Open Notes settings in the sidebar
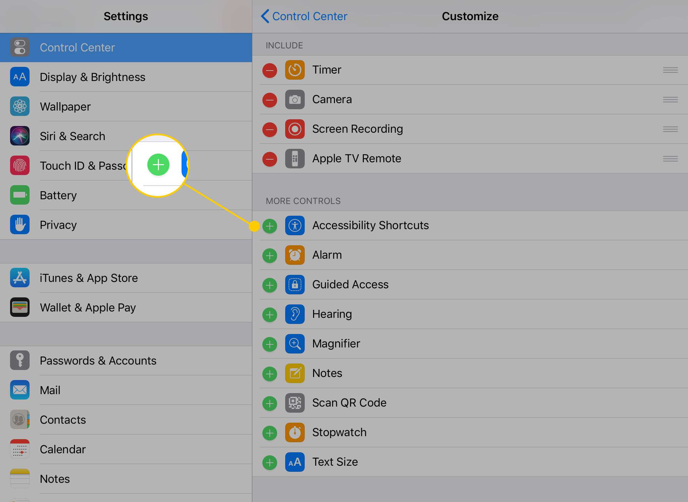Screen dimensions: 688x502 (x=126, y=479)
